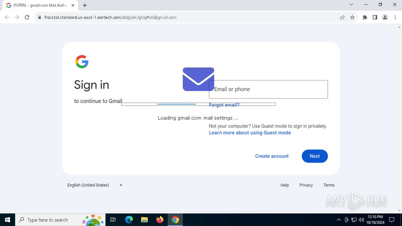Screen dimensions: 402x226
Task: Open the Help link in footer
Action: point(285,185)
